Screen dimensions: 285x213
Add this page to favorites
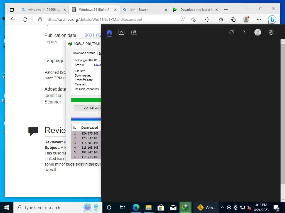pyautogui.click(x=193, y=20)
